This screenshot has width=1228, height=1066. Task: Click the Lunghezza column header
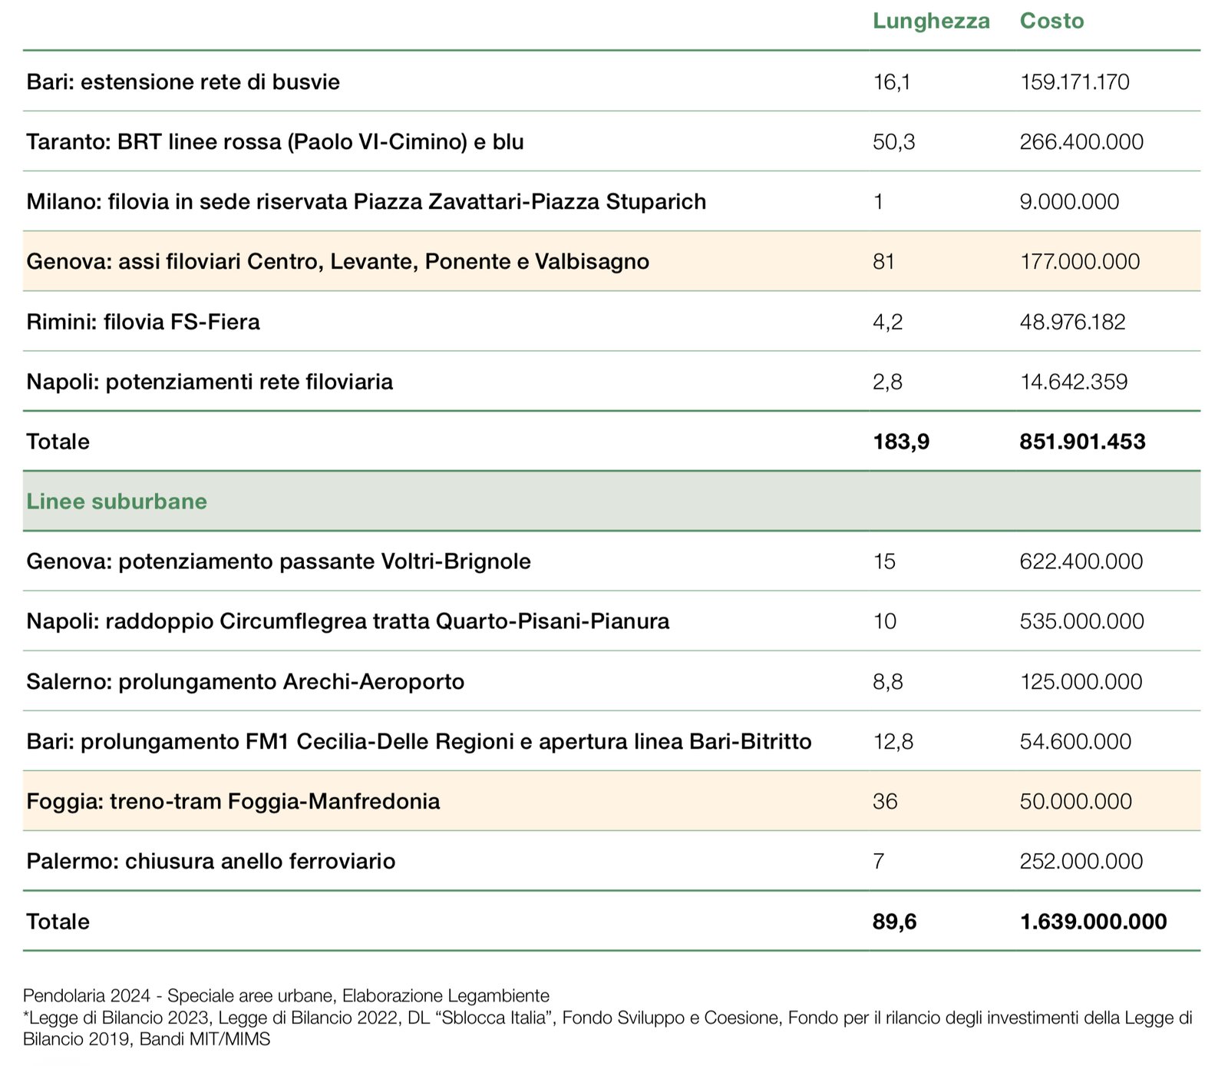[930, 21]
